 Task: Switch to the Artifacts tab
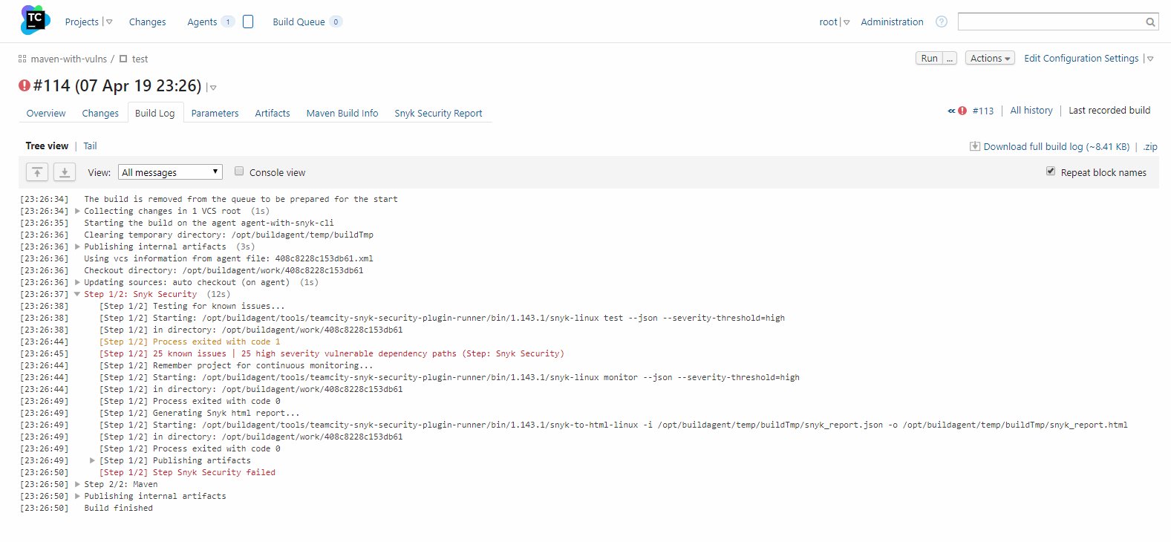[273, 113]
